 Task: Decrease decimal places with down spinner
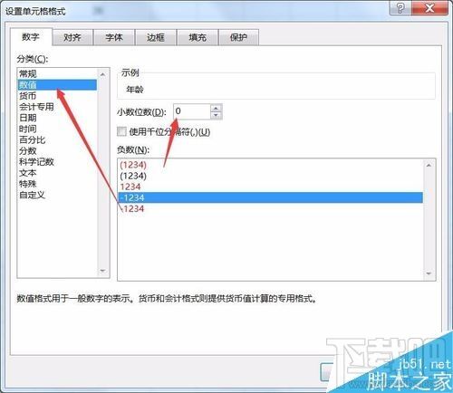[x=216, y=115]
